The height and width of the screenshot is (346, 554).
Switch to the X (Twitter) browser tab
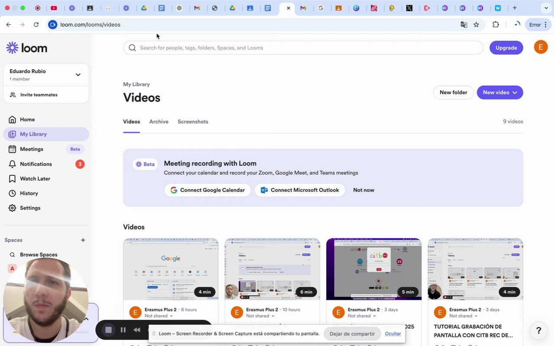click(409, 8)
